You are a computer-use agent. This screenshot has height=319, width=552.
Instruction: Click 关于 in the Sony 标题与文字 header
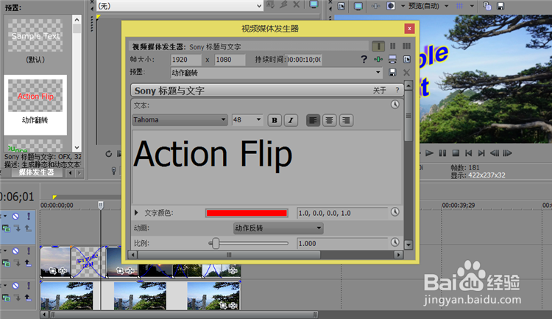click(x=380, y=91)
